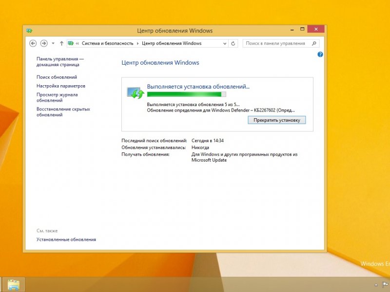390x292 pixels.
Task: Close the Windows Update window
Action: point(316,29)
